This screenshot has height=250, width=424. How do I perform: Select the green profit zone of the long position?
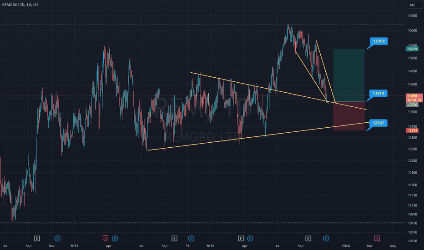pyautogui.click(x=349, y=75)
